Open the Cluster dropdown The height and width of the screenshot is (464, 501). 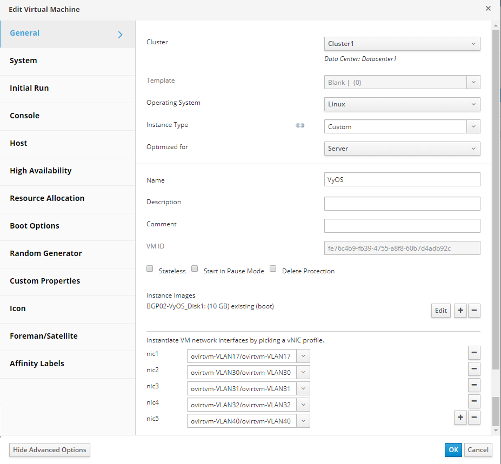402,44
